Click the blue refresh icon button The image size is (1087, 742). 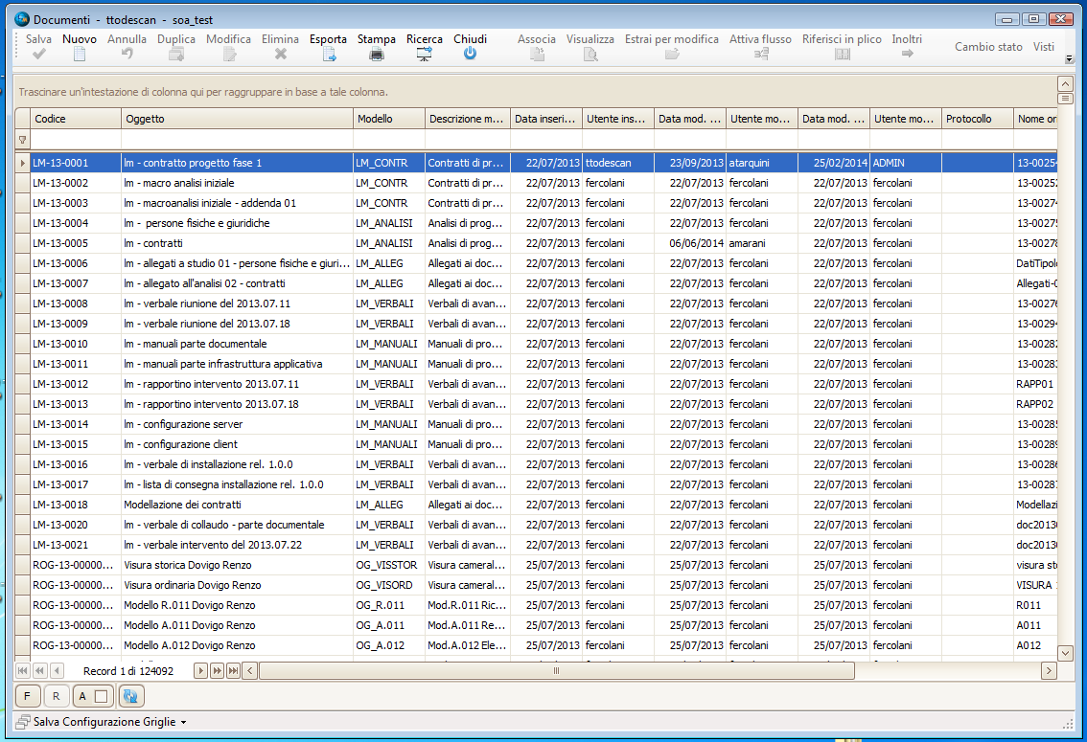(x=132, y=696)
